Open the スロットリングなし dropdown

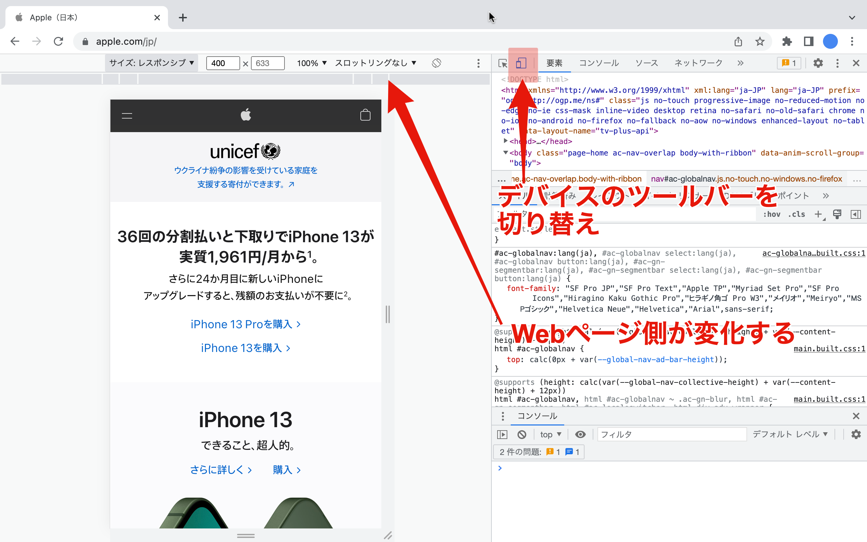pos(376,63)
